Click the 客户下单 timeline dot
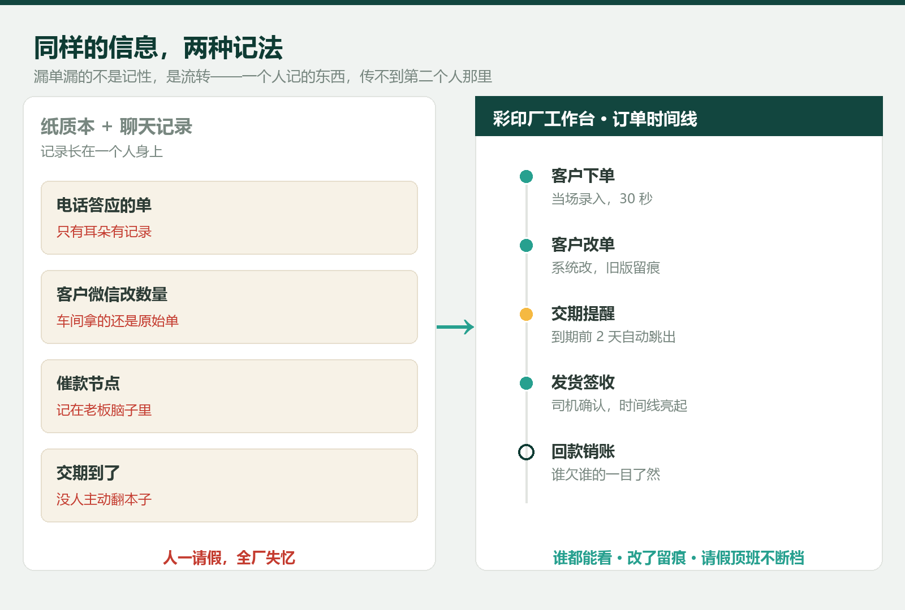Image resolution: width=905 pixels, height=610 pixels. click(x=526, y=177)
